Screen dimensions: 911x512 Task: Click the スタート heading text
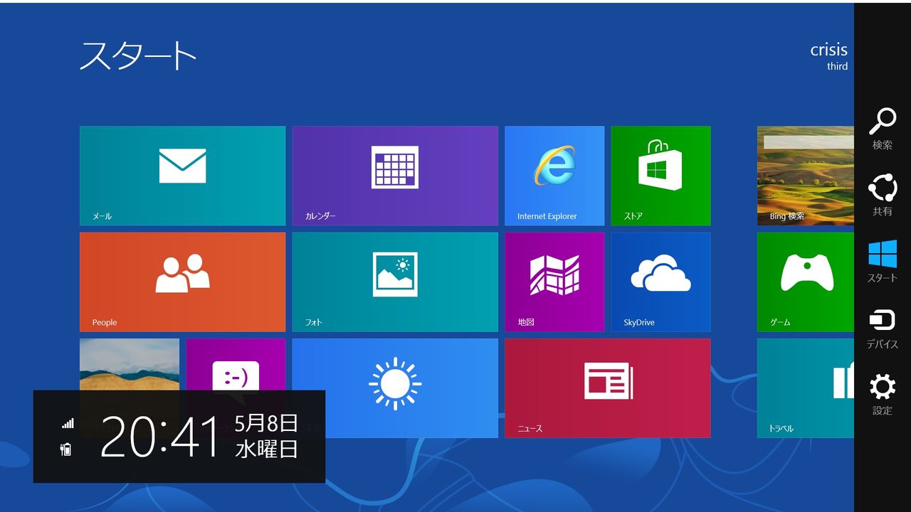click(x=138, y=55)
